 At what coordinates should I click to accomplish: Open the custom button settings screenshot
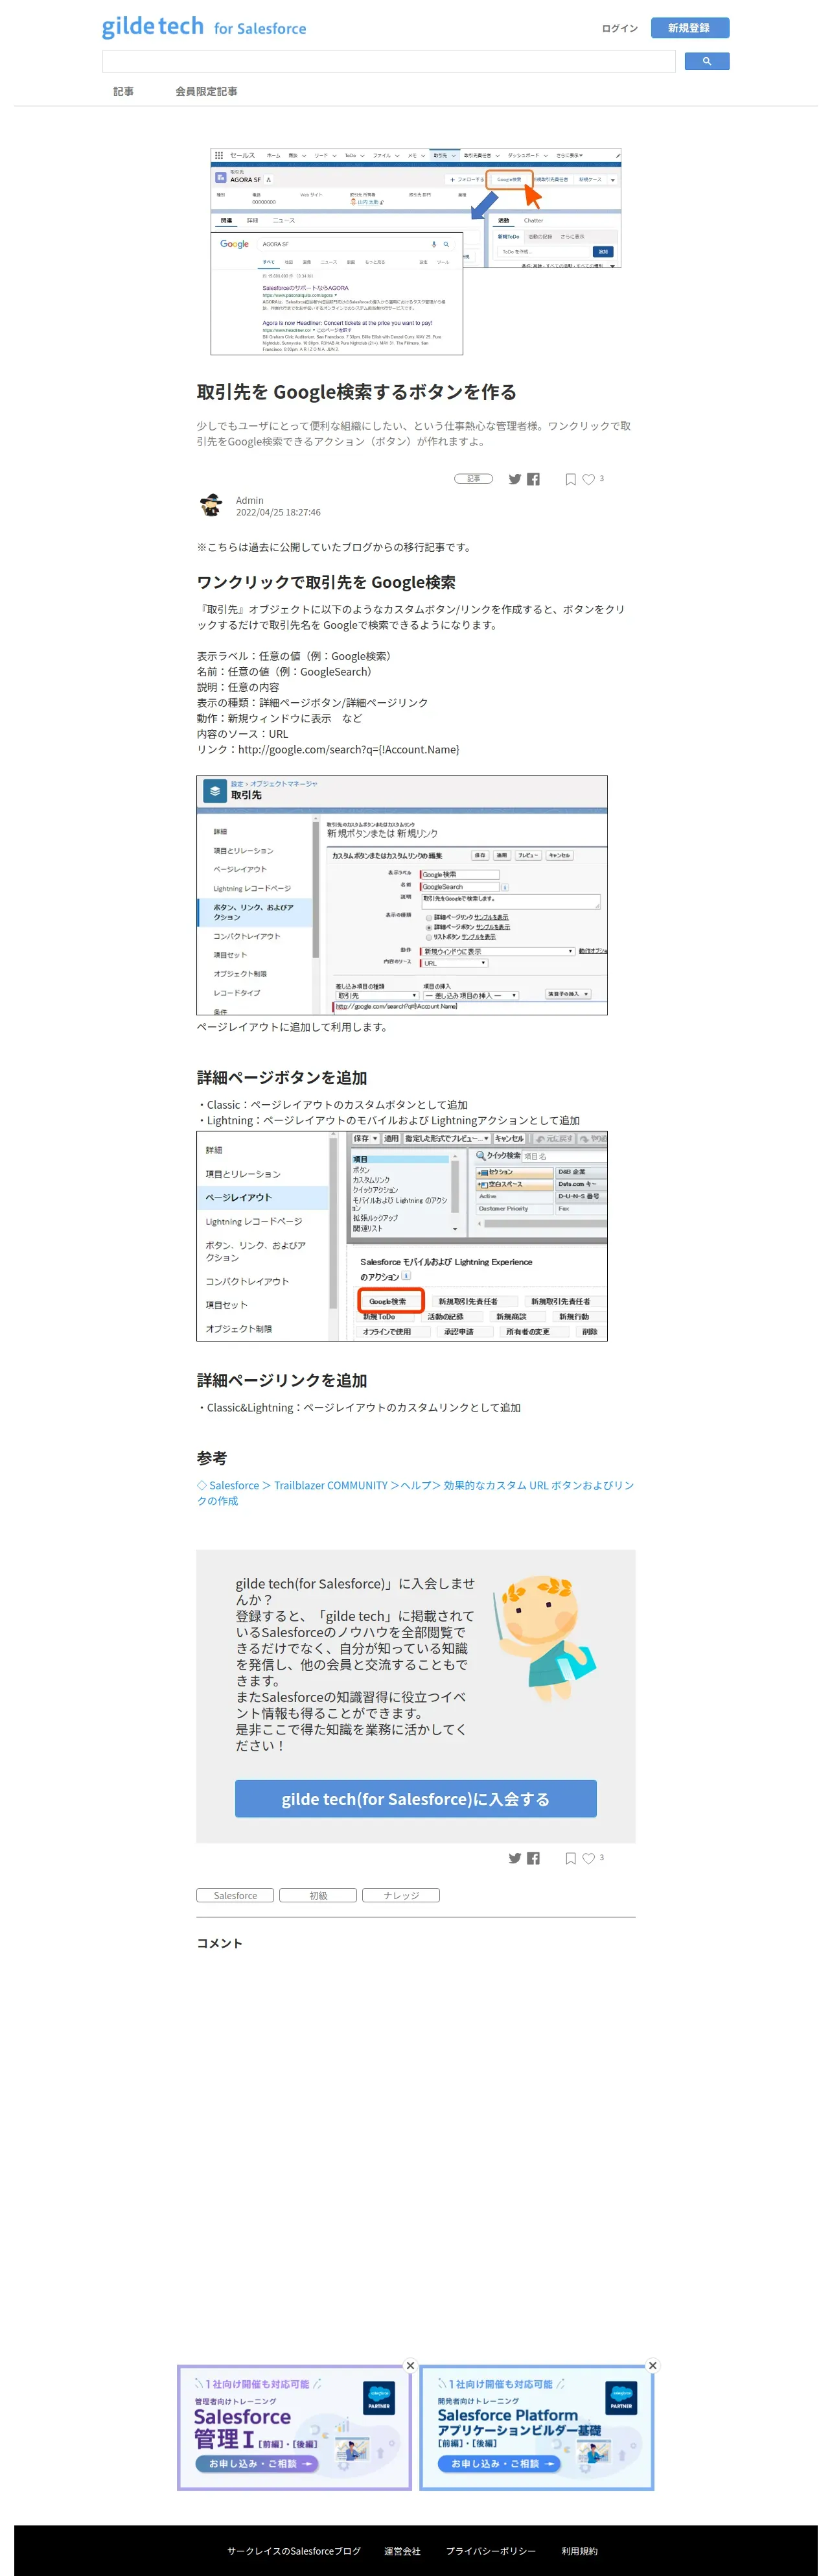[402, 895]
